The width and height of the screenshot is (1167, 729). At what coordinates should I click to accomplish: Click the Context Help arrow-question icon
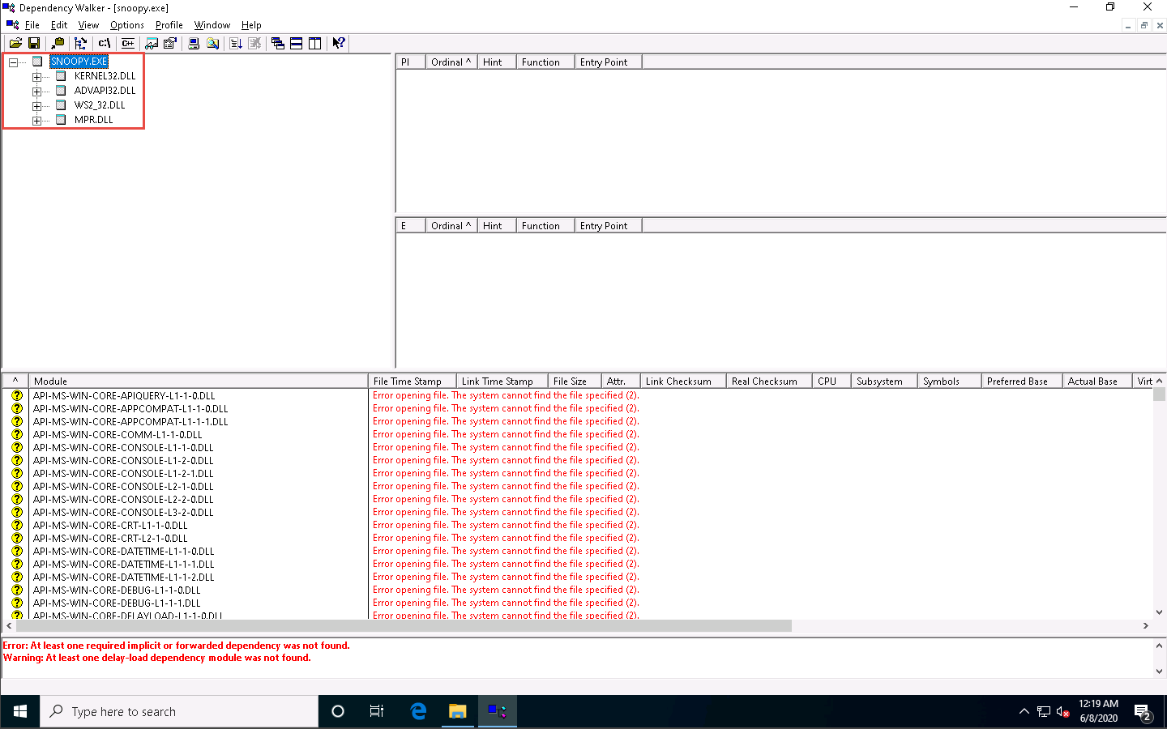pyautogui.click(x=339, y=44)
